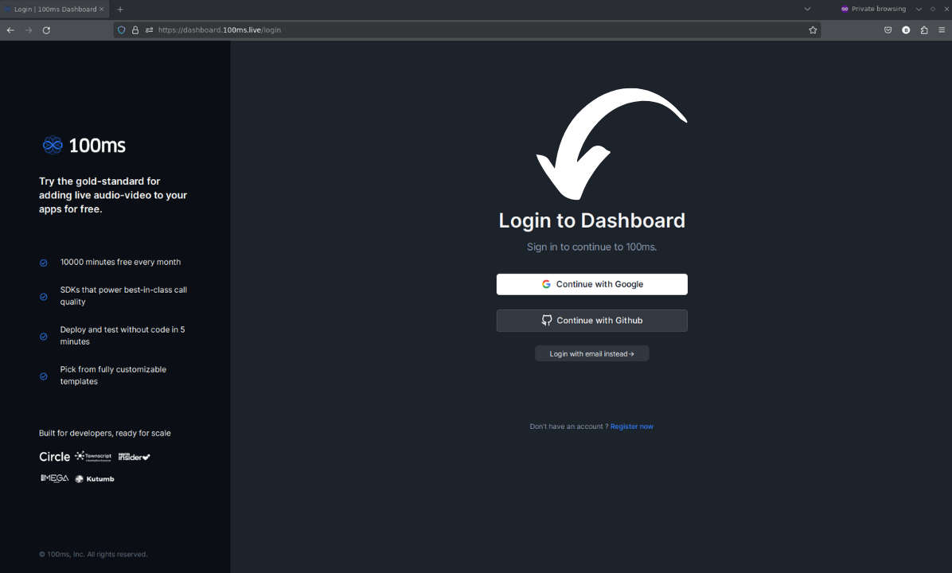The image size is (952, 573).
Task: Click the Circle company logo
Action: pos(55,457)
